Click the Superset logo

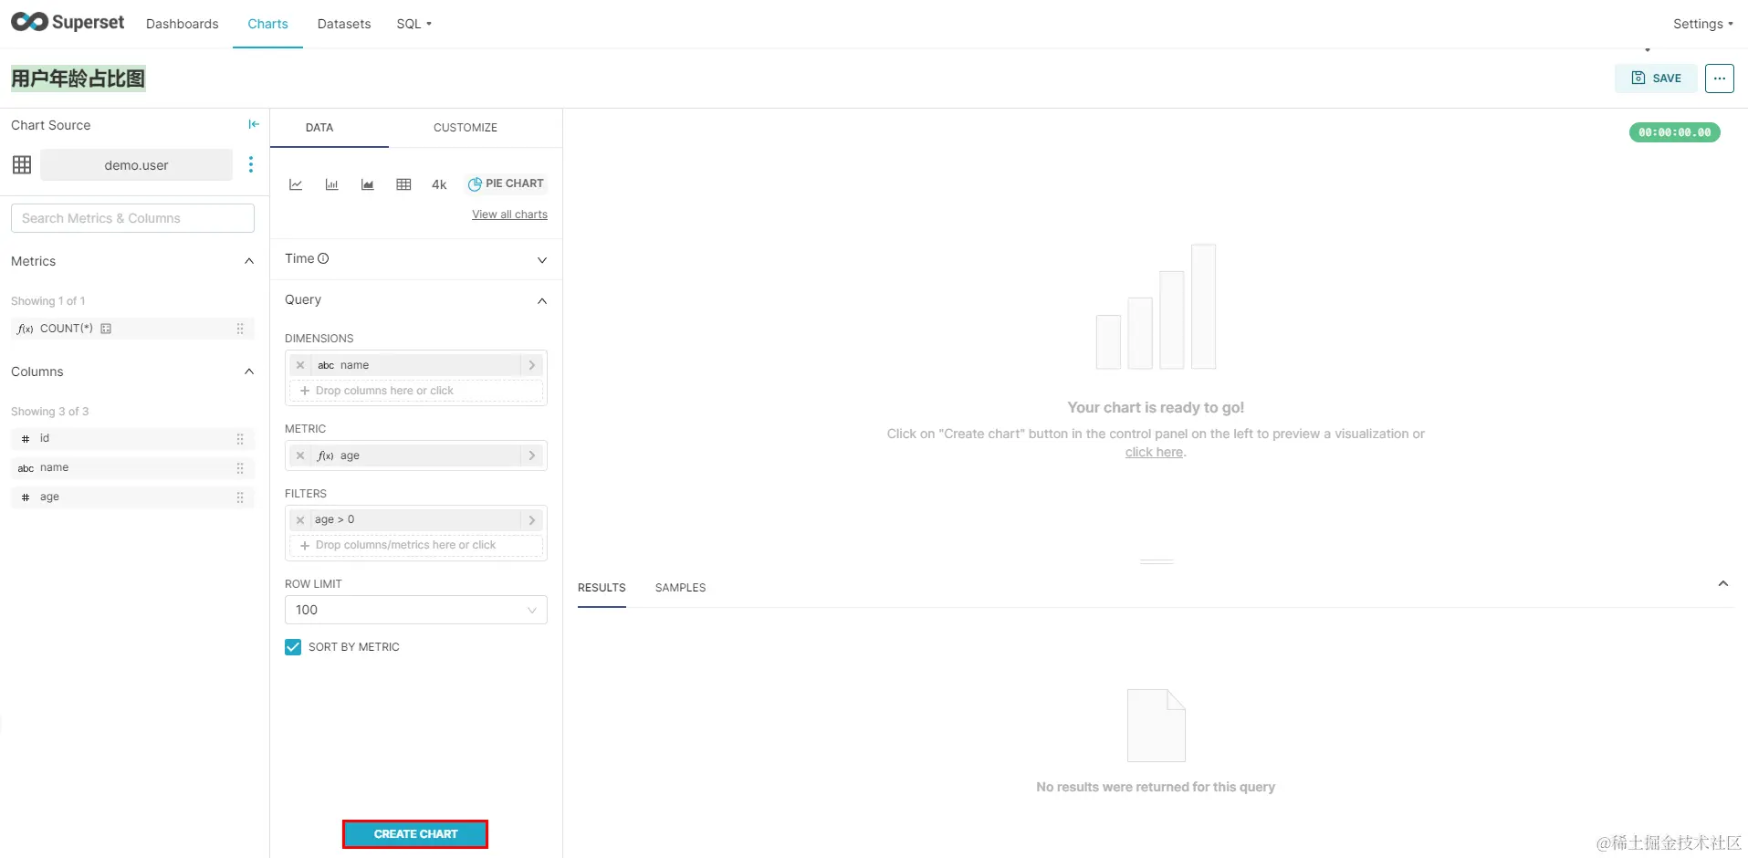click(x=68, y=22)
